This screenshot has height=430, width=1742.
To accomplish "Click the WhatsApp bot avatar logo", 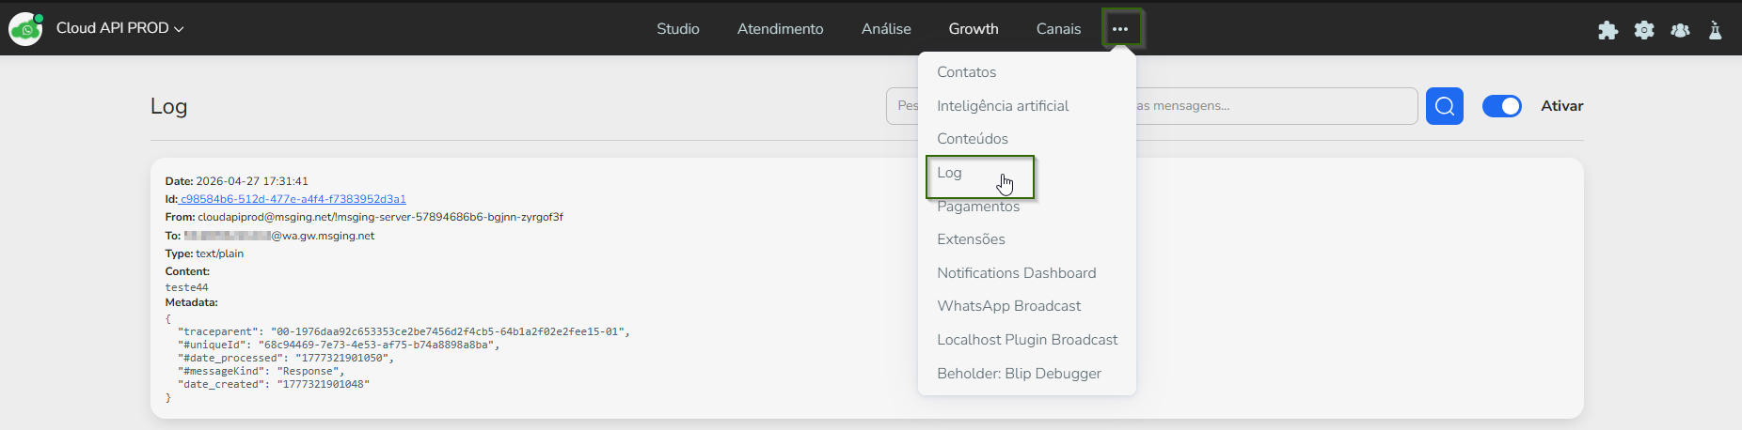I will [x=25, y=29].
